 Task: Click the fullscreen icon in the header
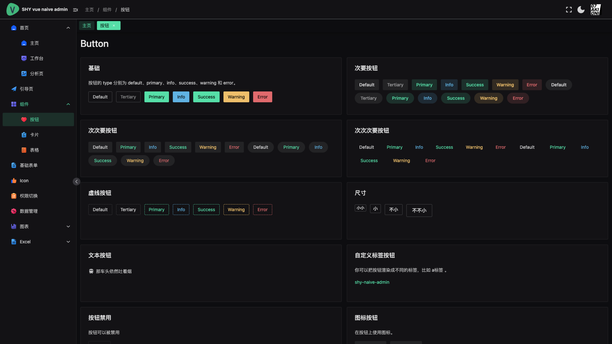point(569,10)
